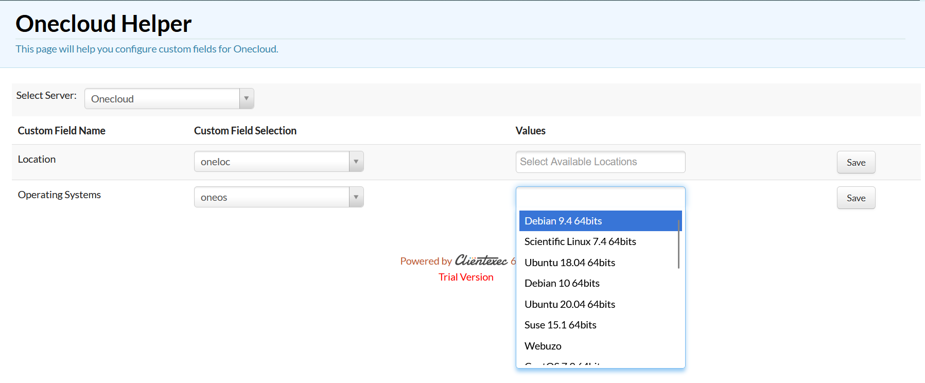This screenshot has width=925, height=383.
Task: Click the arrow on the oneloc dropdown
Action: tap(356, 162)
